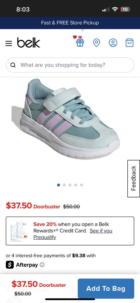Focus the What are you shopping for field
Viewport: 140px width, 303px height.
click(x=70, y=65)
